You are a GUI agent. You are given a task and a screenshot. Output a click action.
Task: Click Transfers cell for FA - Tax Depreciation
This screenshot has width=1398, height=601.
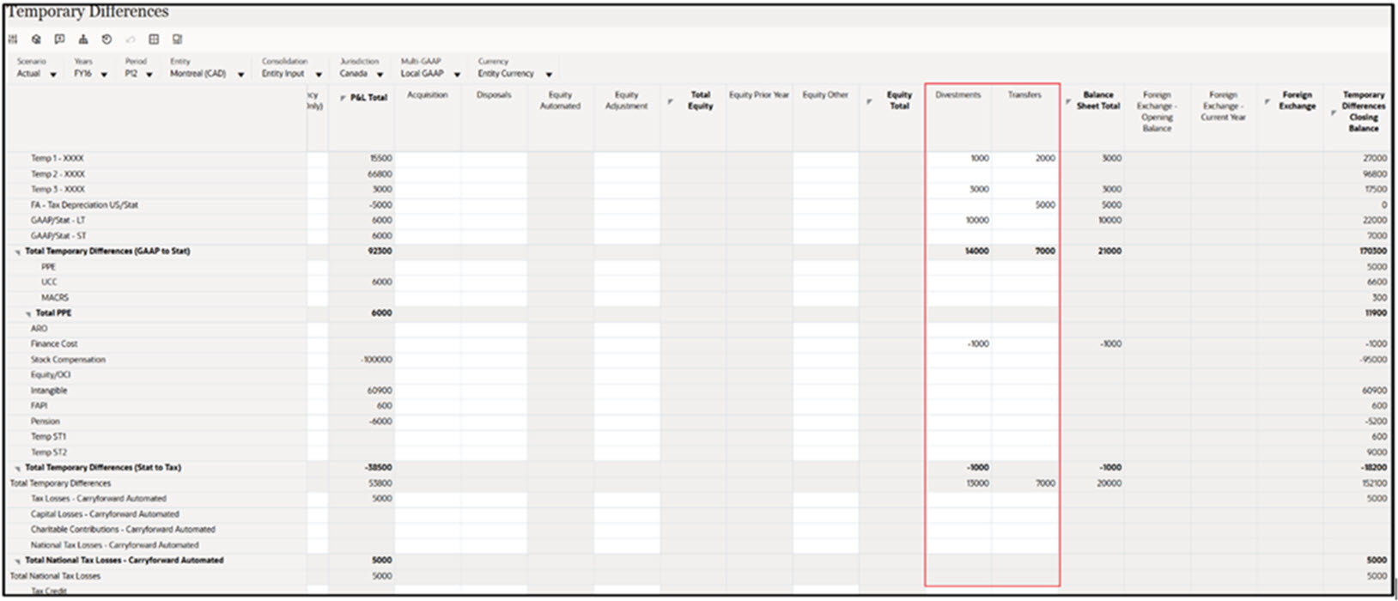click(1025, 205)
